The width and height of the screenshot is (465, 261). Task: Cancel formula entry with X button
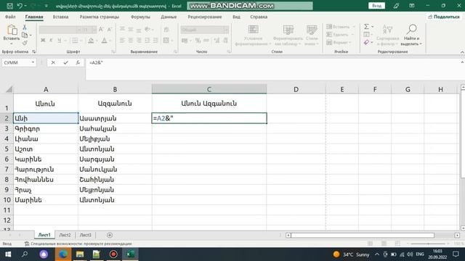[x=53, y=62]
